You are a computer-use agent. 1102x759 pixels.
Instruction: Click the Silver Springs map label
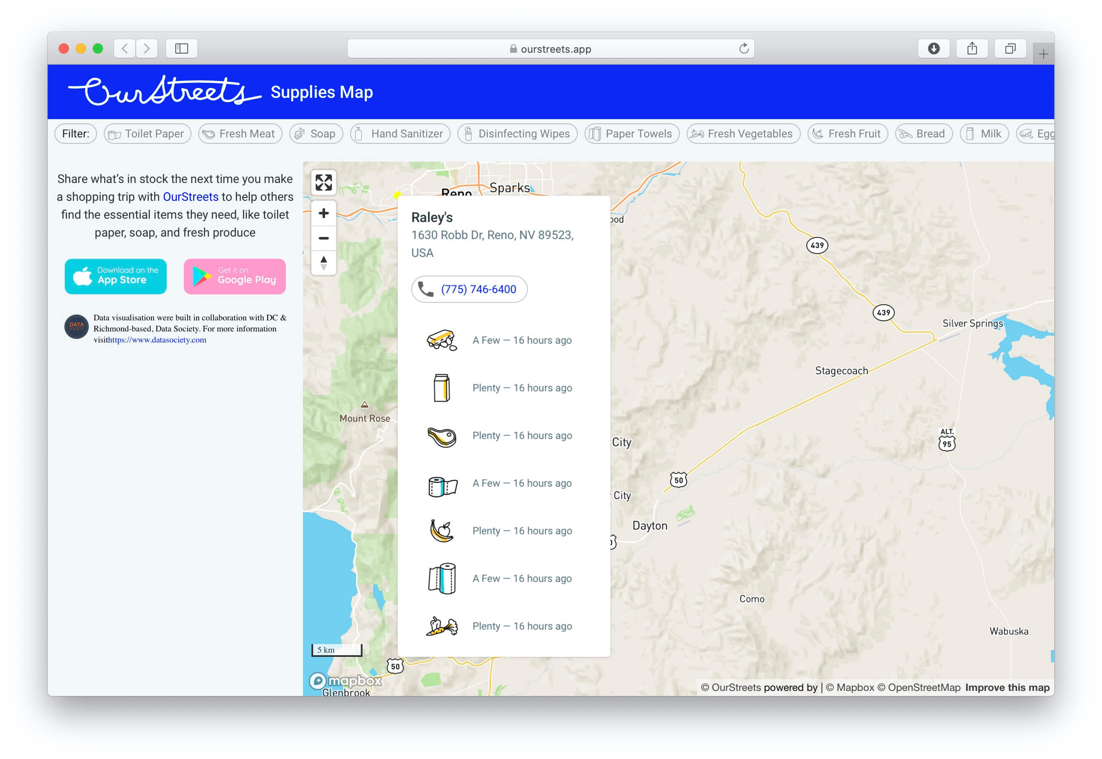(x=972, y=323)
